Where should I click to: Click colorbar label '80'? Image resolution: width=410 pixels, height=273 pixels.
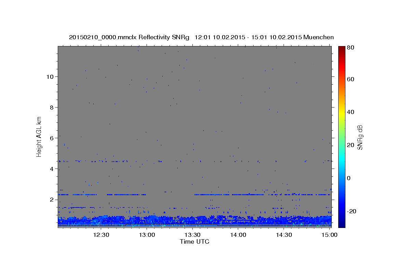tap(351, 47)
